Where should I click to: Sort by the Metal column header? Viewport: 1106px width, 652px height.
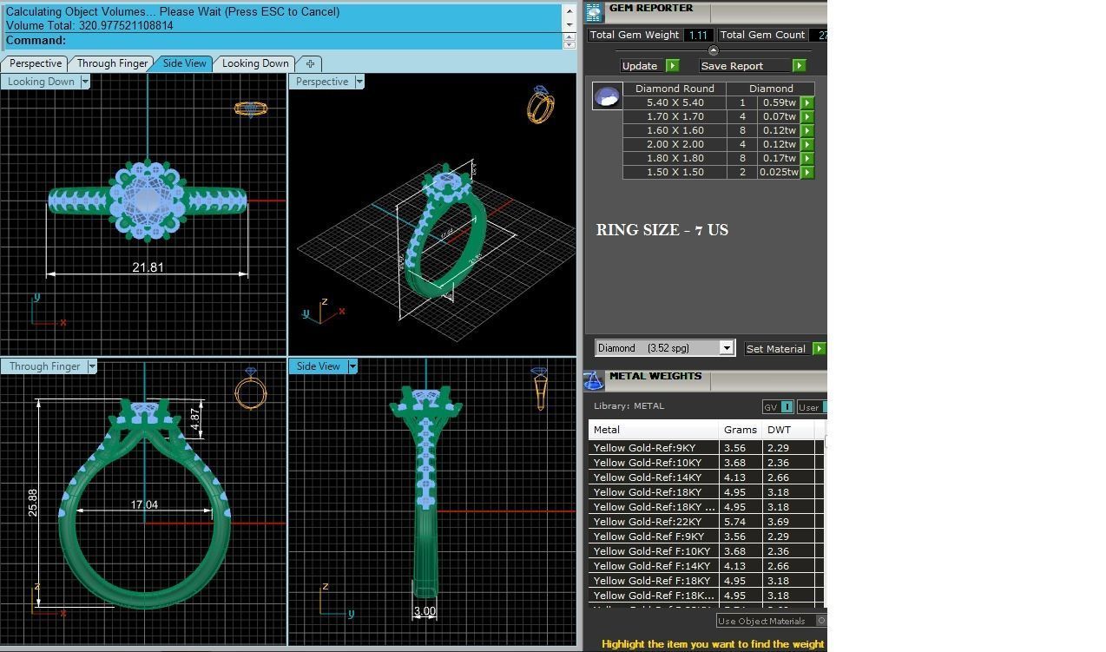tap(654, 430)
